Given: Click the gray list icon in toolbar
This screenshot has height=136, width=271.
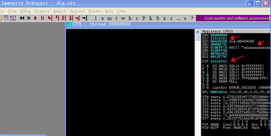Looking at the screenshot, I should [x=6, y=18].
